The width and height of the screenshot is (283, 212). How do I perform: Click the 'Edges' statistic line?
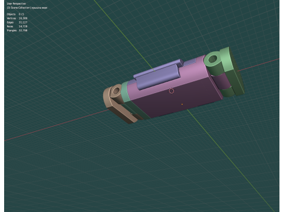[x=17, y=22]
